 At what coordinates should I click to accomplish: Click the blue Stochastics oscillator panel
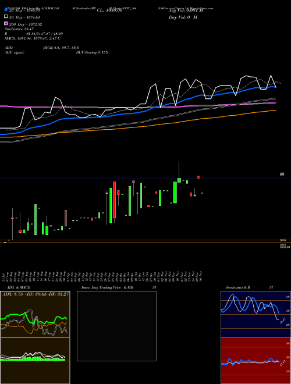pos(255,314)
